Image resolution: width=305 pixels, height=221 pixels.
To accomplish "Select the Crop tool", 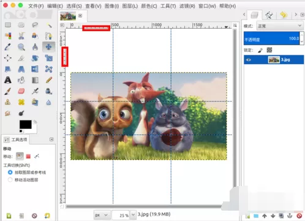I will (x=21, y=59).
